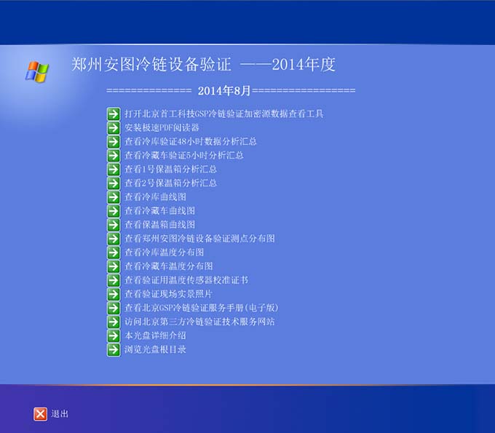This screenshot has height=433, width=495.
Task: Click green arrow beside 本光盘详细介绍
Action: click(114, 336)
